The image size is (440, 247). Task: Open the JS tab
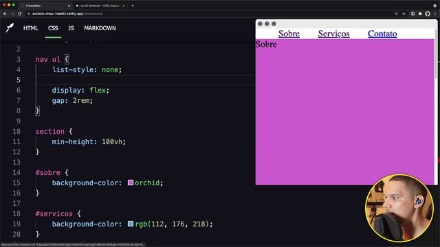(71, 28)
